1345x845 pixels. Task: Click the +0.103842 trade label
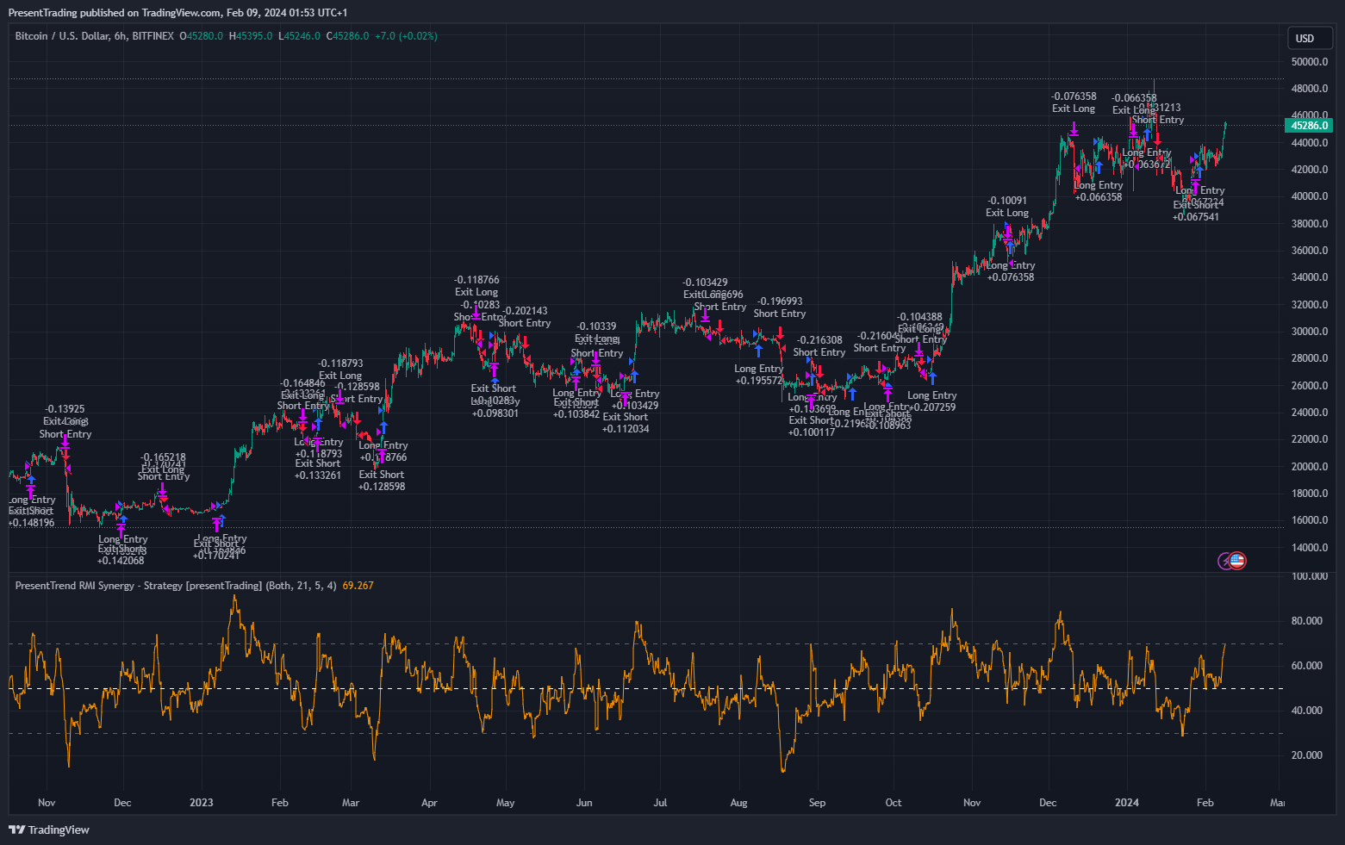click(x=576, y=414)
